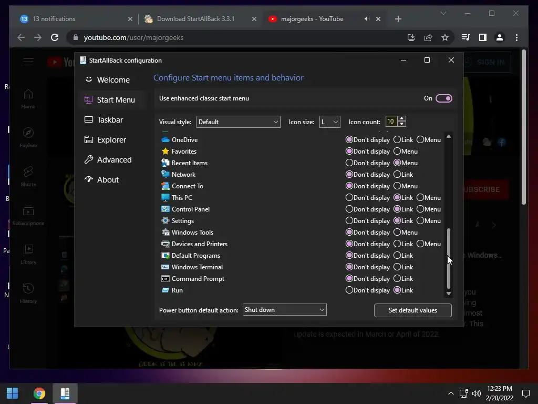538x404 pixels.
Task: Close the majorgeeks YouTube tab
Action: click(x=378, y=19)
